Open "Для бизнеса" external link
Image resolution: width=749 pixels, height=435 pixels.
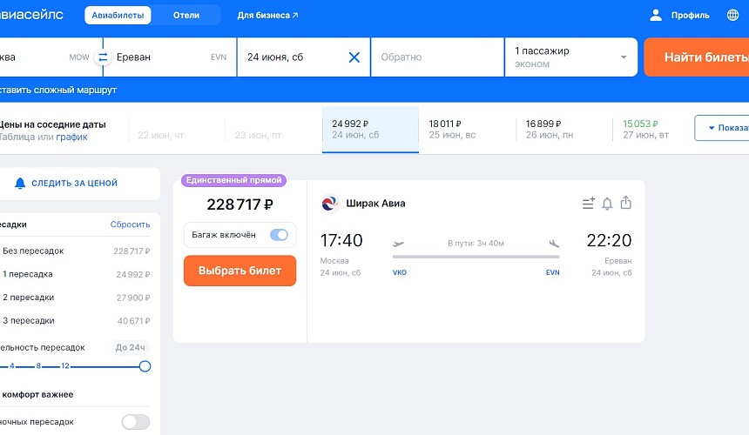[267, 16]
